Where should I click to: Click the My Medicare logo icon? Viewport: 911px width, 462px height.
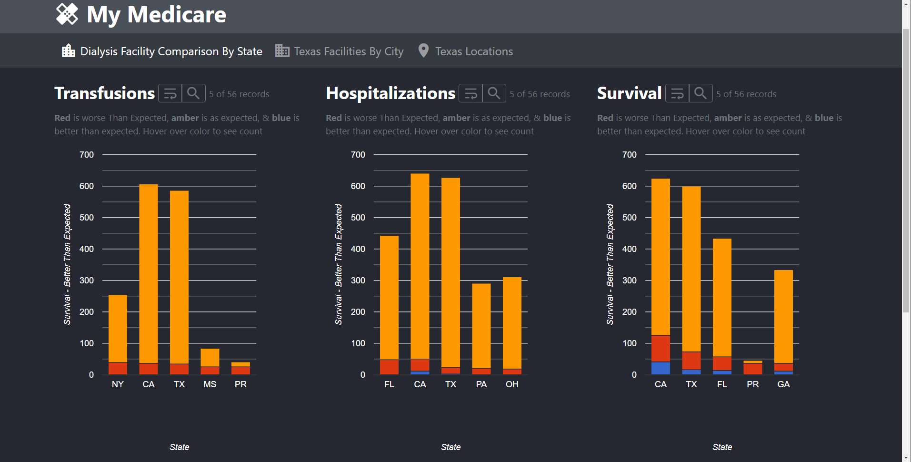click(67, 14)
